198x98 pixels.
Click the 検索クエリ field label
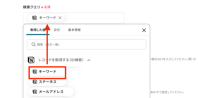coord(32,7)
